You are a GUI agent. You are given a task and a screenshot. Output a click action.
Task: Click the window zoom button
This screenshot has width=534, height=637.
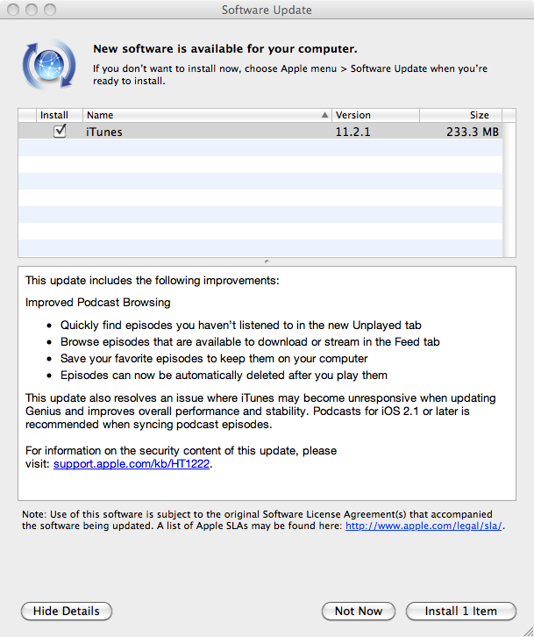pyautogui.click(x=50, y=10)
